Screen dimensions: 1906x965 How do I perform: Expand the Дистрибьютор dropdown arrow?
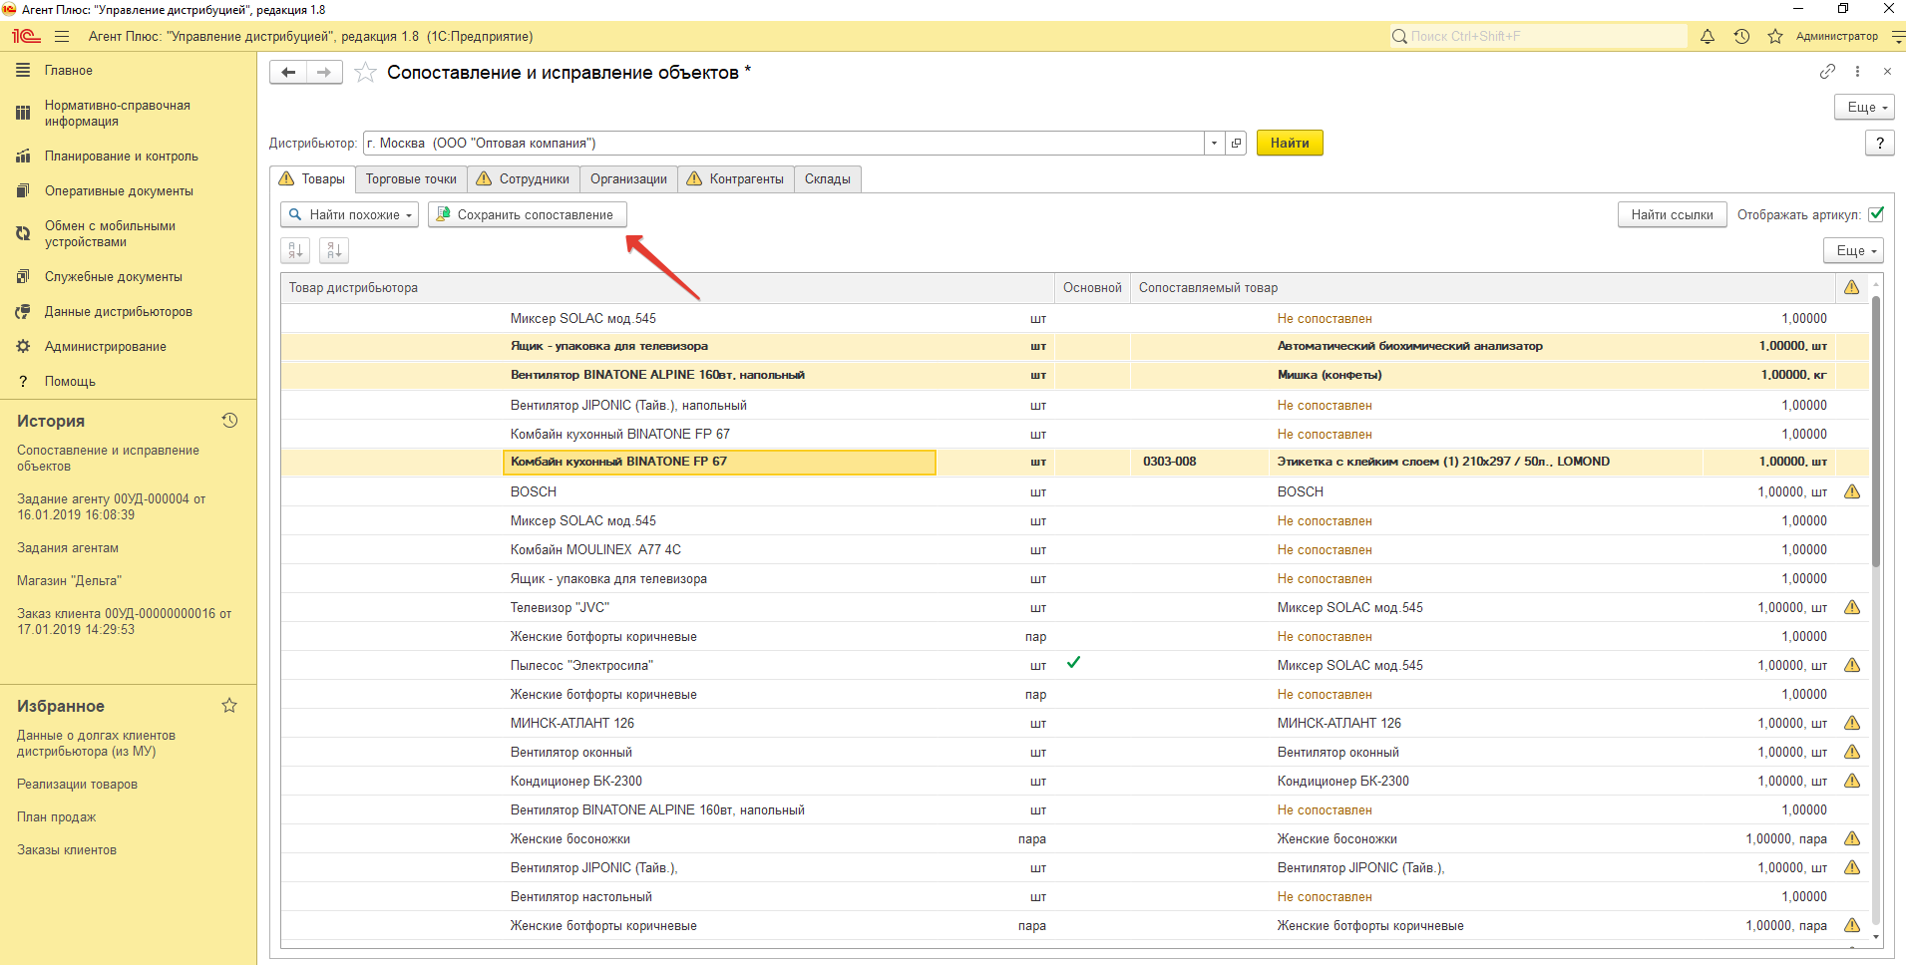[x=1214, y=143]
